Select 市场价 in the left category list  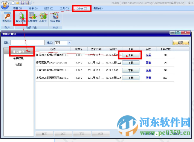18,65
